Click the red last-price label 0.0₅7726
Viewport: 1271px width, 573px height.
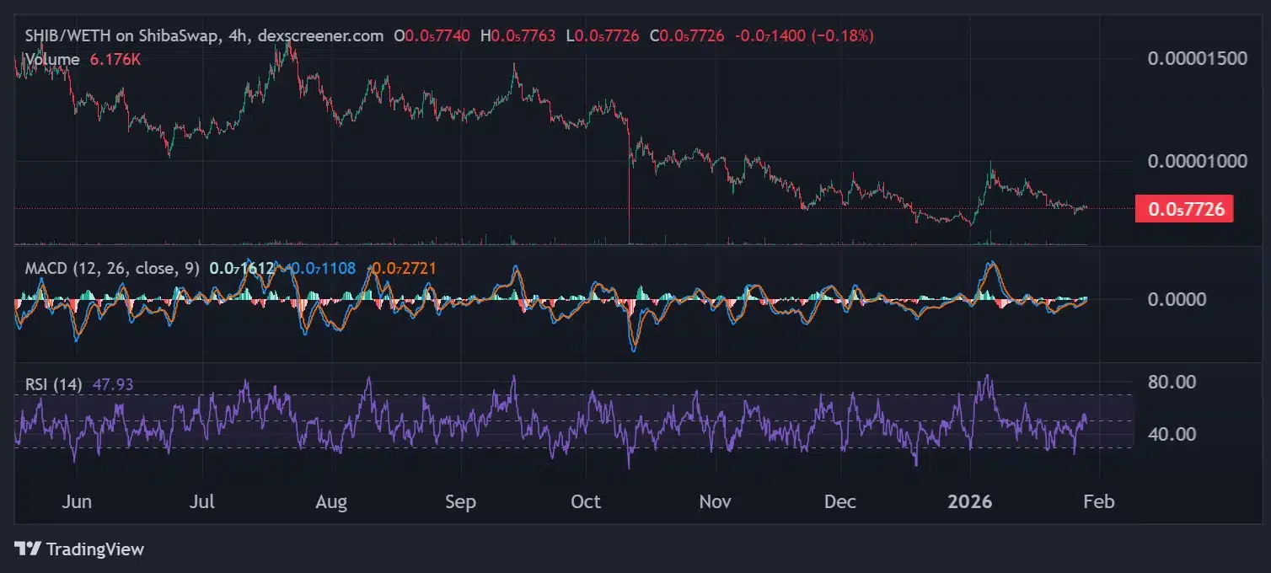[x=1183, y=209]
